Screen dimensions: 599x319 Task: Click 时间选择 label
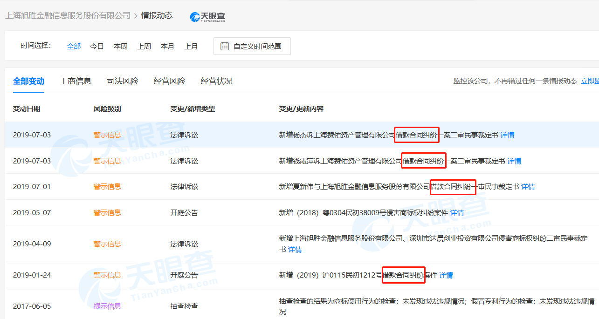pyautogui.click(x=35, y=46)
